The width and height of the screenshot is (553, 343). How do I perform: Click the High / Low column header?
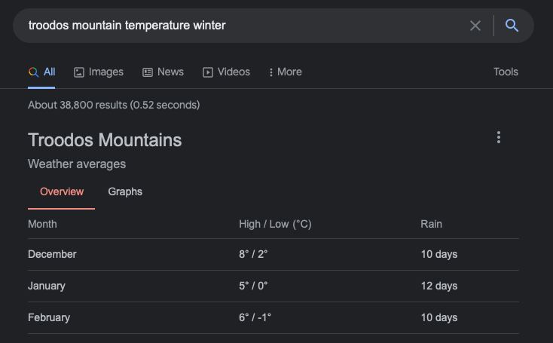(x=275, y=224)
